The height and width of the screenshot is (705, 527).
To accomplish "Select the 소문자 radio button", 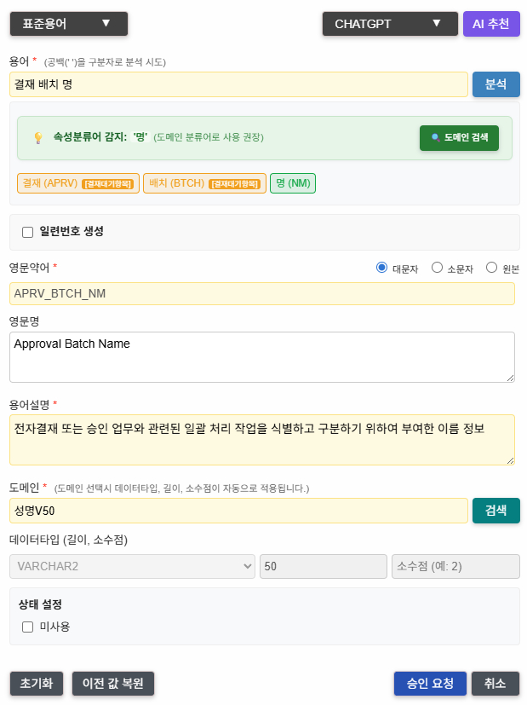I will pos(437,268).
